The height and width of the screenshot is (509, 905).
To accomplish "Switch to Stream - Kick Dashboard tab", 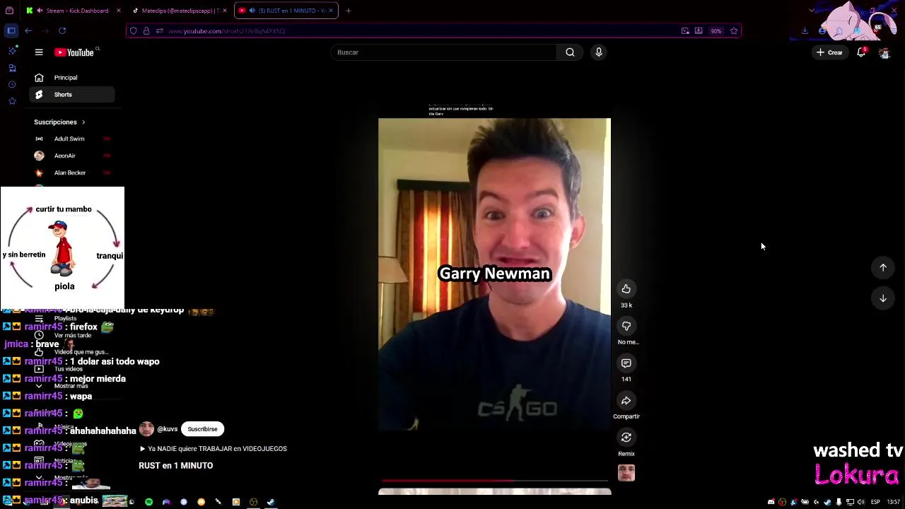I will click(73, 11).
